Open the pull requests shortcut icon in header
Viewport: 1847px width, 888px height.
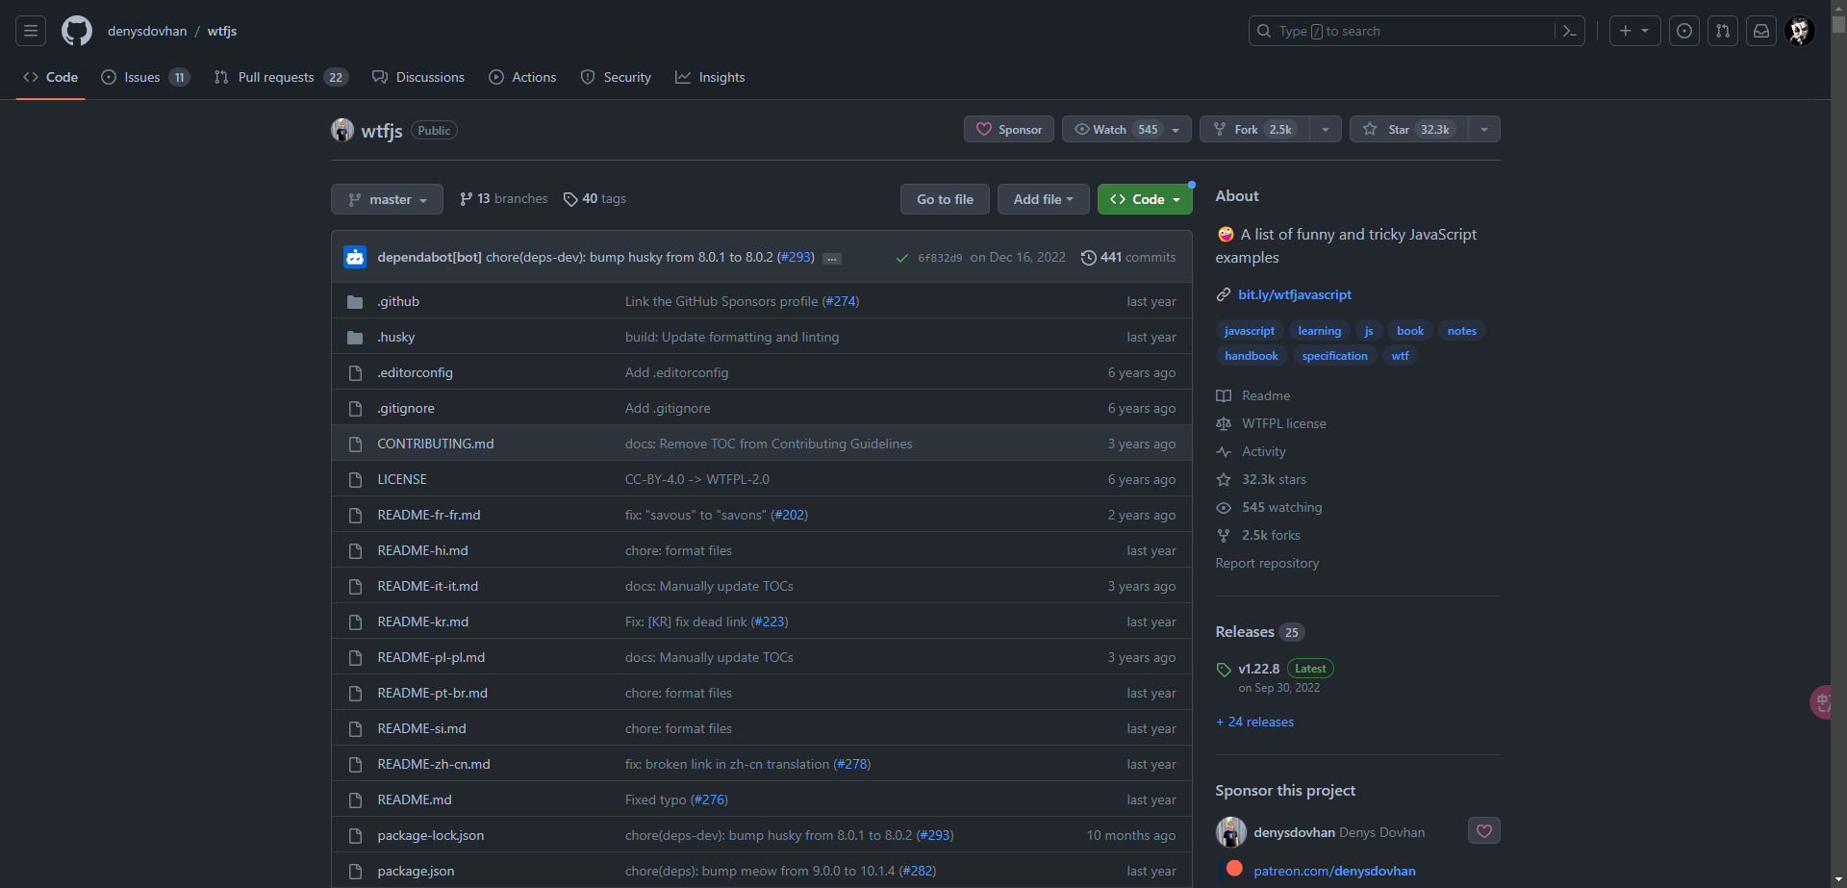1723,31
